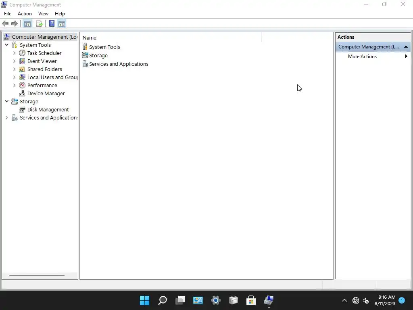Screen dimensions: 413x310
Task: Open taskbar Search
Action: tap(162, 300)
